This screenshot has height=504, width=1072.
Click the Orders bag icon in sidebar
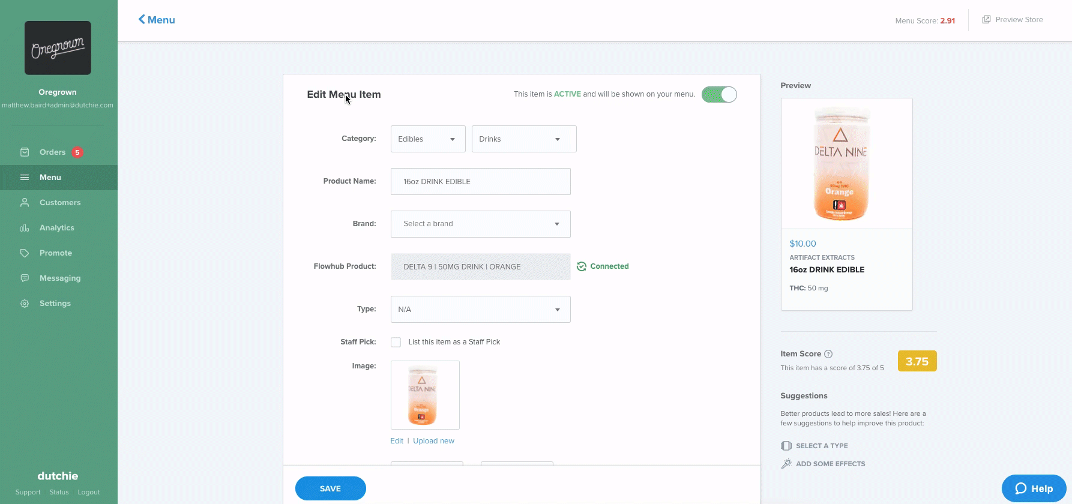pyautogui.click(x=25, y=152)
